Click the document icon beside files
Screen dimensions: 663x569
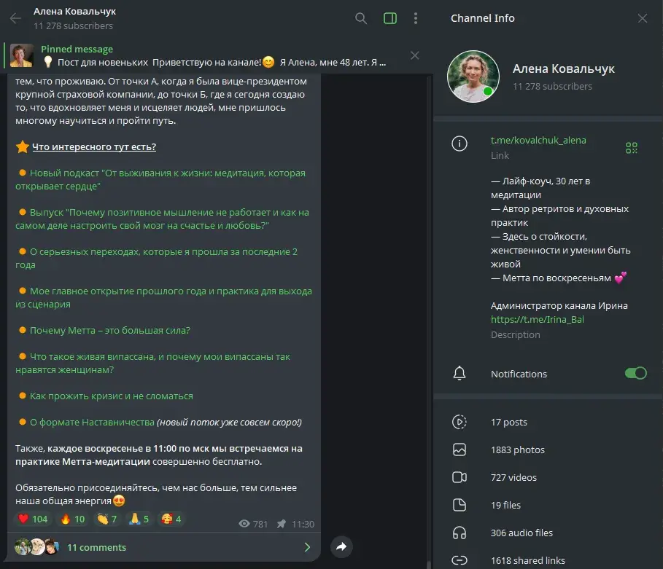(460, 505)
